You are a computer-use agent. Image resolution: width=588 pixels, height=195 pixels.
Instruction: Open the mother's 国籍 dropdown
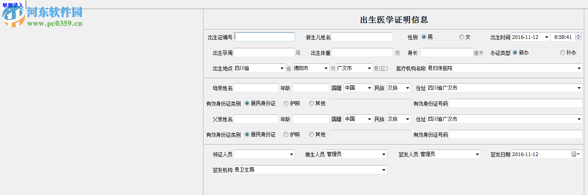369,88
